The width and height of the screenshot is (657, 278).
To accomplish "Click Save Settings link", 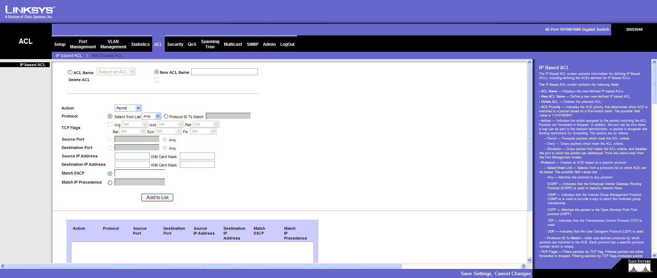I will pyautogui.click(x=476, y=273).
